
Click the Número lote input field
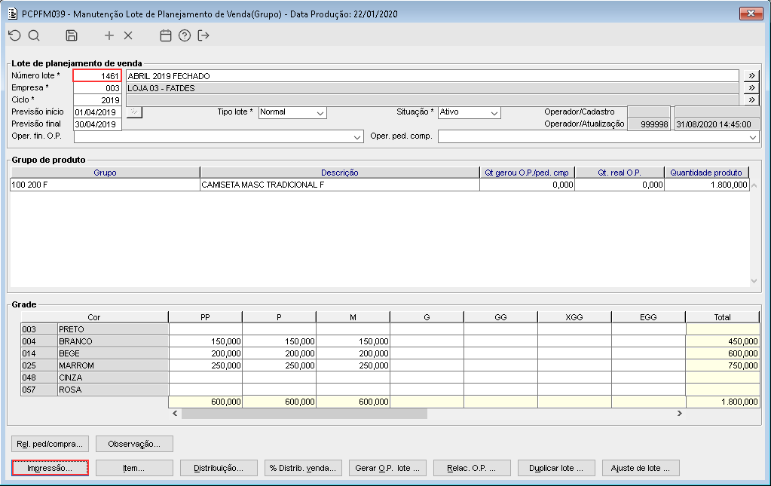click(x=97, y=75)
